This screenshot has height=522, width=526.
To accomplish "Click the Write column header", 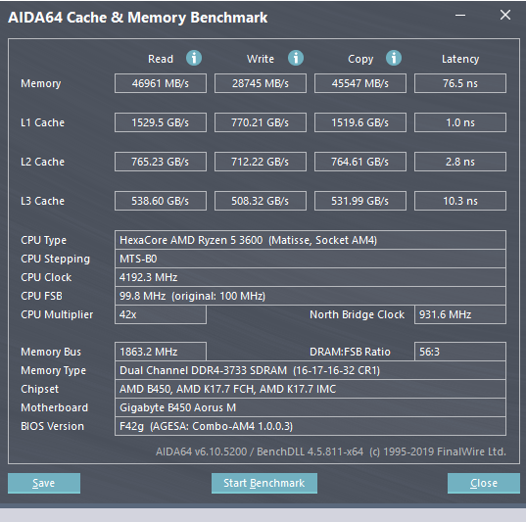I will tap(261, 59).
